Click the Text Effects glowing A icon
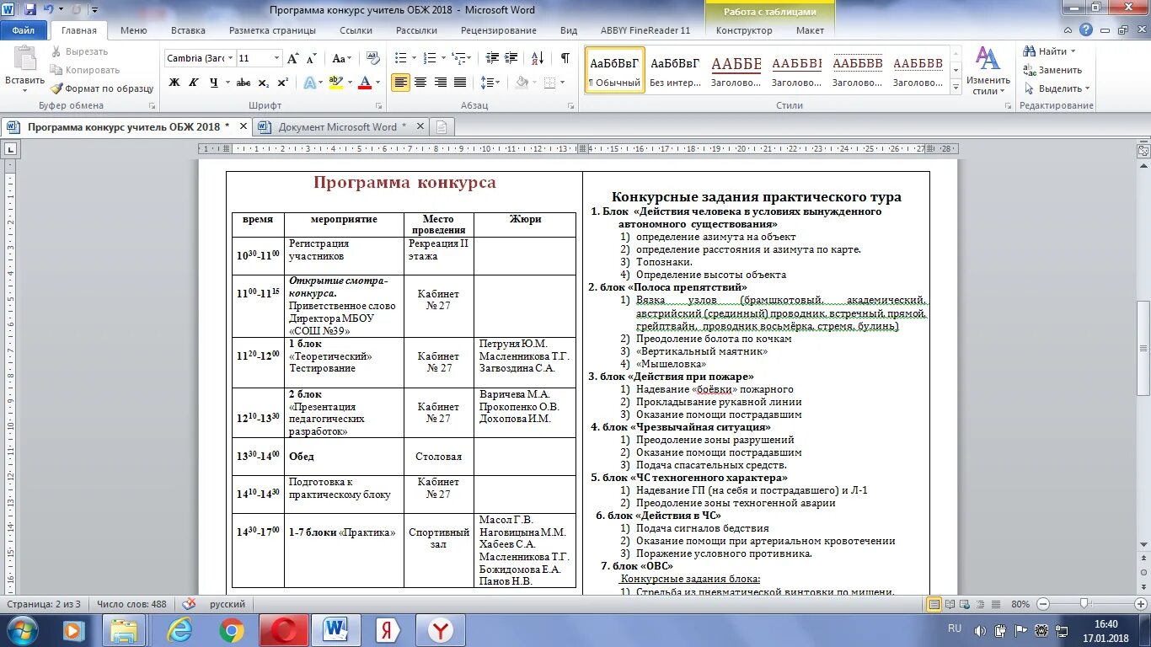The height and width of the screenshot is (647, 1151). click(x=309, y=83)
